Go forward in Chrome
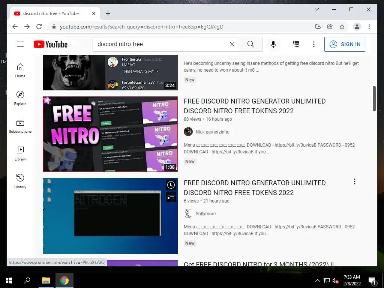This screenshot has height=288, width=384. click(27, 27)
